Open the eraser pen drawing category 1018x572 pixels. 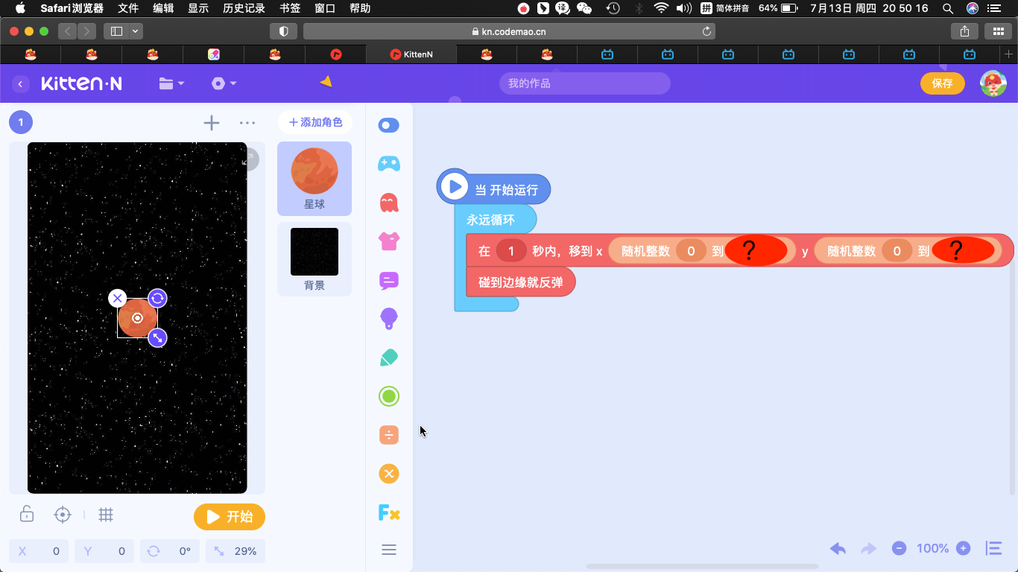(389, 357)
